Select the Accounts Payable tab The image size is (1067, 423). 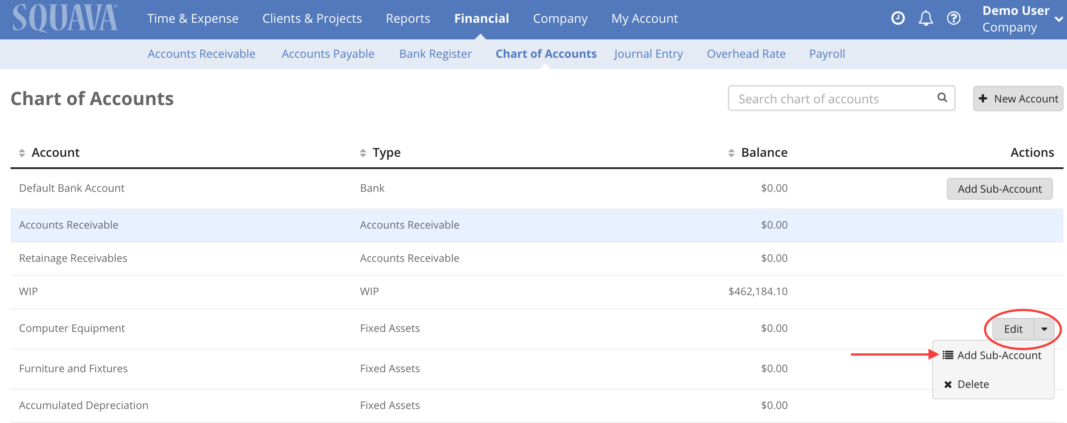(x=328, y=53)
